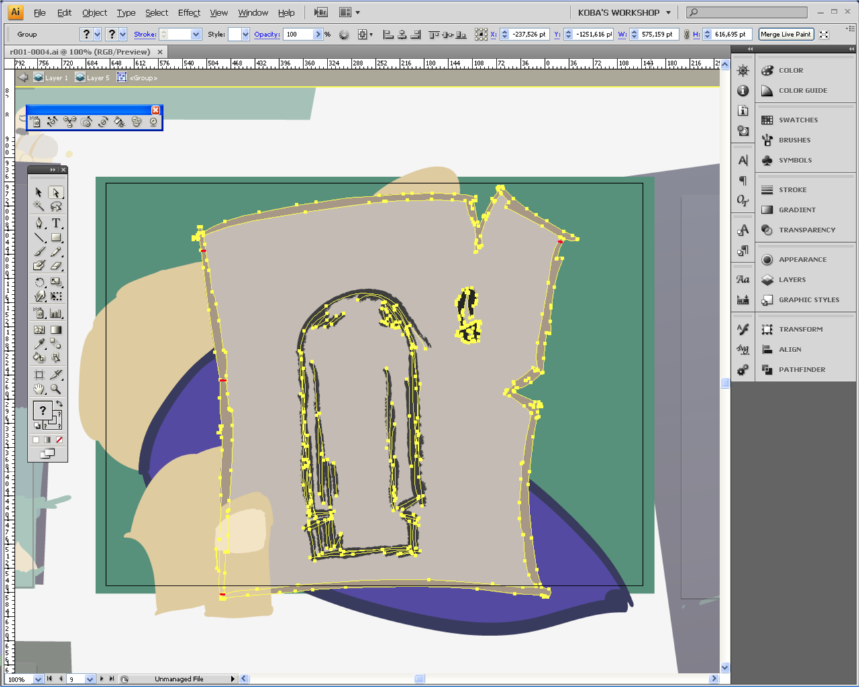The image size is (859, 687).
Task: Open the Object menu
Action: pyautogui.click(x=94, y=13)
